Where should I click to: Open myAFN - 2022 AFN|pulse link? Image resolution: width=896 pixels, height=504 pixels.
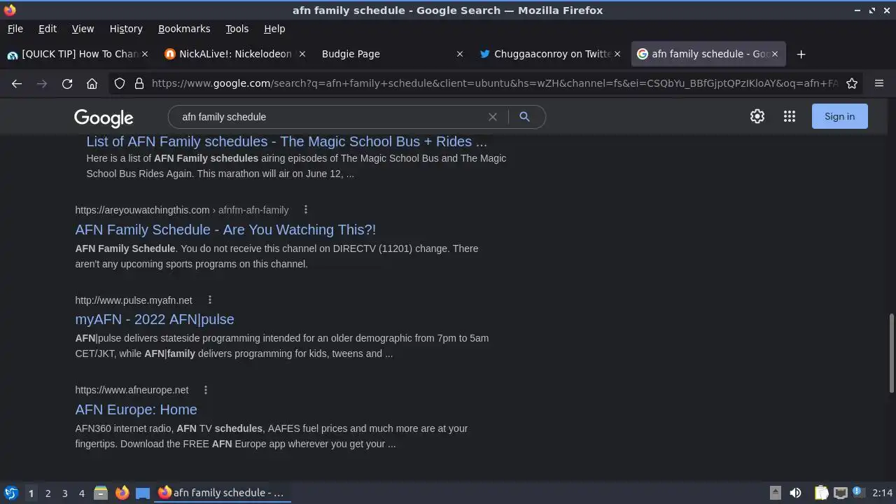tap(155, 319)
